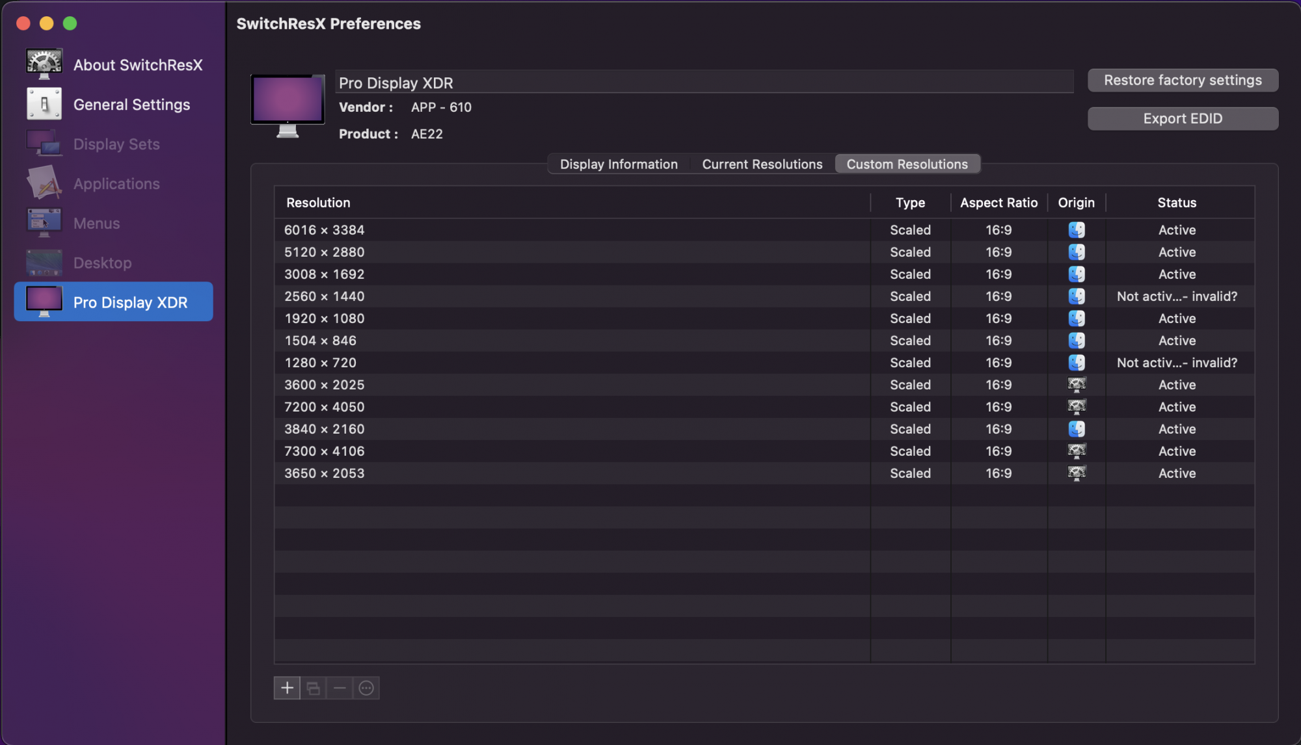Click Finder origin icon for 6016 × 3384
1301x745 pixels.
1077,230
